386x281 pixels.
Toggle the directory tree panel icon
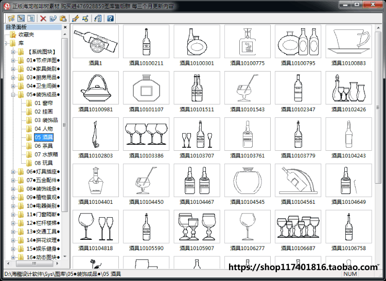point(21,19)
